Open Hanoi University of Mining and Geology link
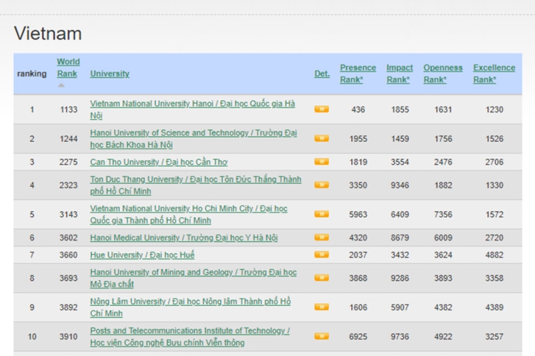 pyautogui.click(x=193, y=278)
